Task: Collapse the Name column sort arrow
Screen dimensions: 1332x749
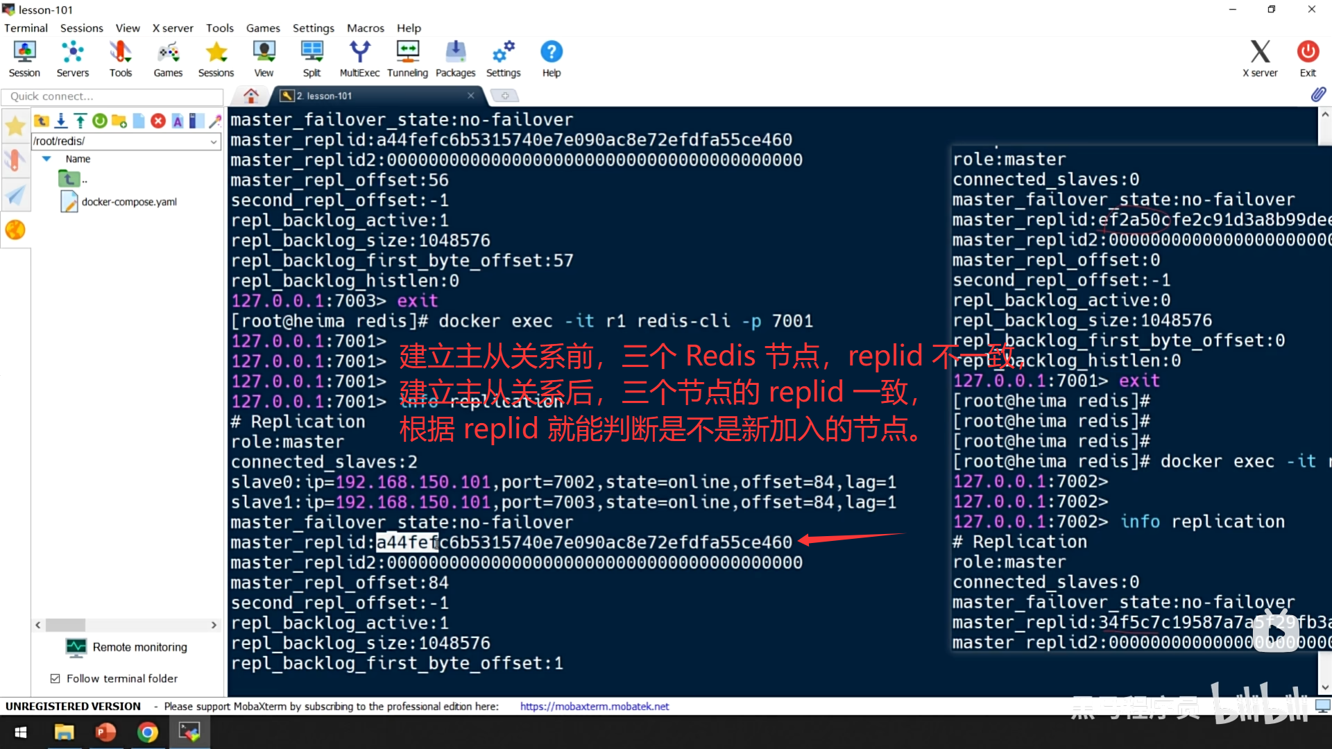Action: 46,159
